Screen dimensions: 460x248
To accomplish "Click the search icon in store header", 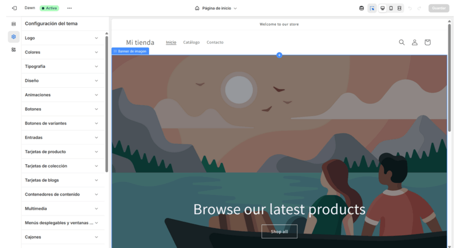I will (x=402, y=42).
